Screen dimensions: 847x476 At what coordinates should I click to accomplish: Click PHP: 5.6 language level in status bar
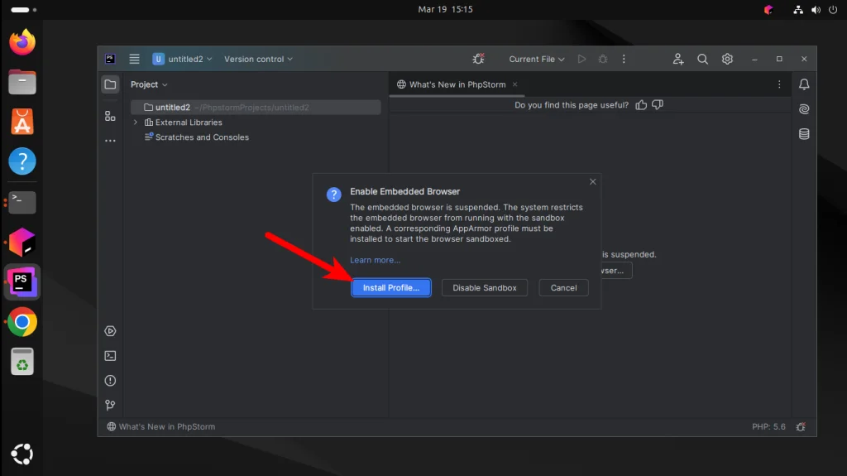[768, 427]
